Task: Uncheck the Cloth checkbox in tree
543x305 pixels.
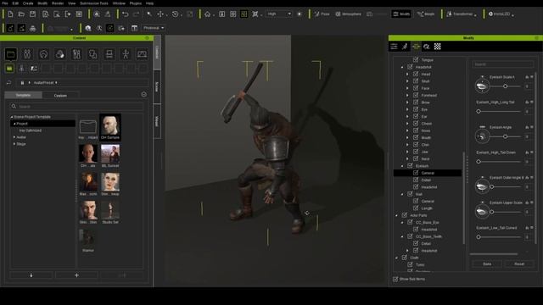Action: pos(405,258)
